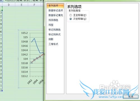The height and width of the screenshot is (101, 140).
Task: Click the 1956 category axis label
Action: [x=41, y=82]
